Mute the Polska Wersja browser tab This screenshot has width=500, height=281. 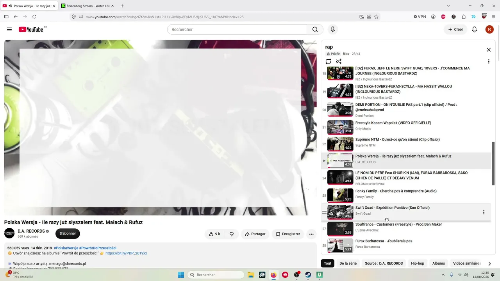10,6
